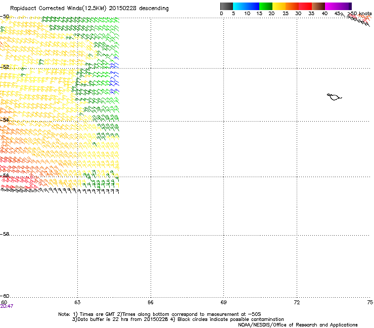374x328 pixels.
Task: Click the '63' longitude label
Action: click(77, 302)
